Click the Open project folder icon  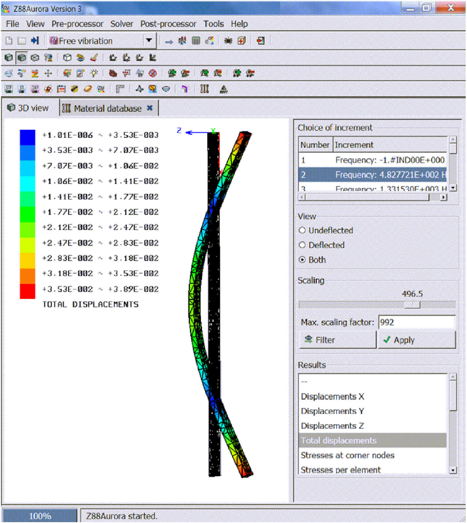[x=21, y=41]
